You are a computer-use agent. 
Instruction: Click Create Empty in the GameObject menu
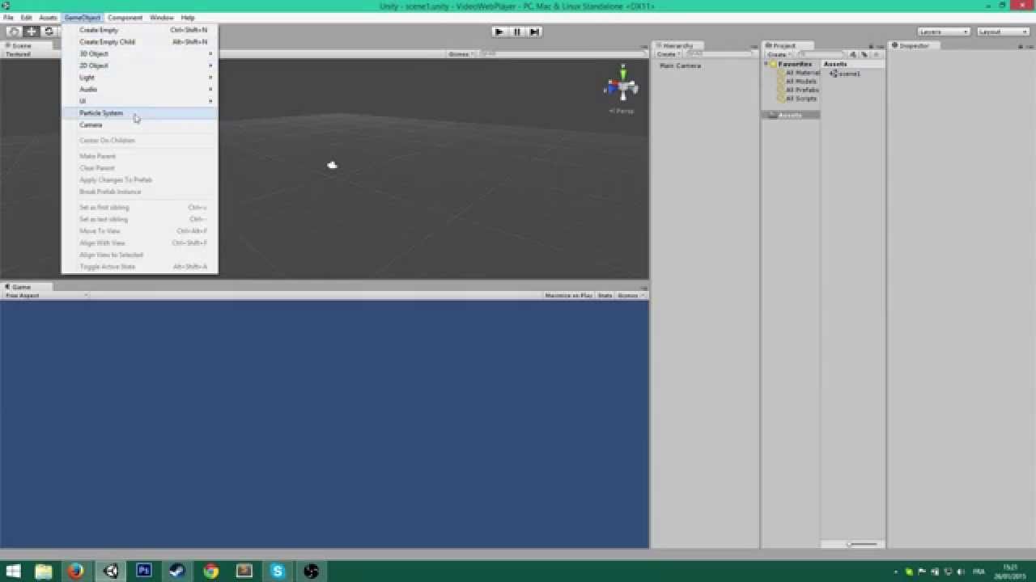point(139,30)
